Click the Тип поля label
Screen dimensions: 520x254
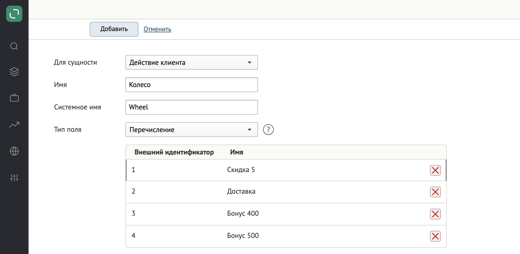[68, 130]
